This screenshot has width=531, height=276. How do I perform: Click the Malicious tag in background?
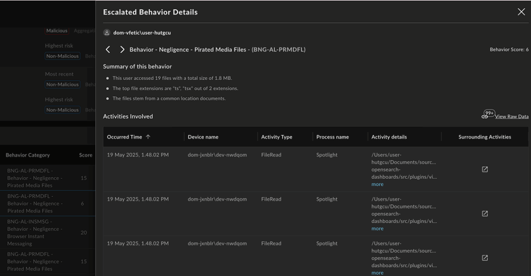57,31
